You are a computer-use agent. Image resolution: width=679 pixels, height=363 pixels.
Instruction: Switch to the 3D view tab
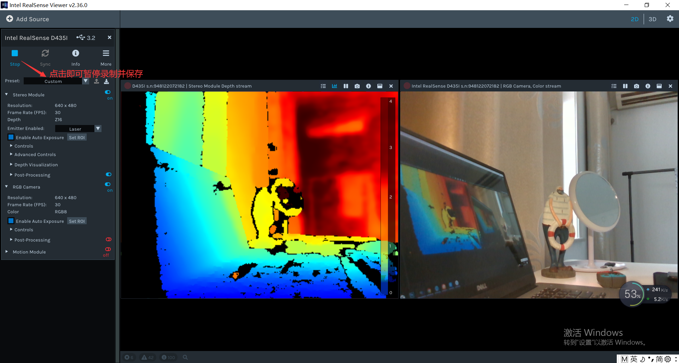coord(652,19)
